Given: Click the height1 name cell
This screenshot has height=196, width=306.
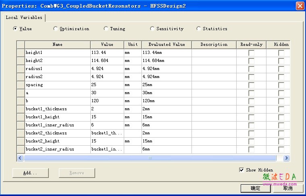Looking at the screenshot, I should pos(58,53).
